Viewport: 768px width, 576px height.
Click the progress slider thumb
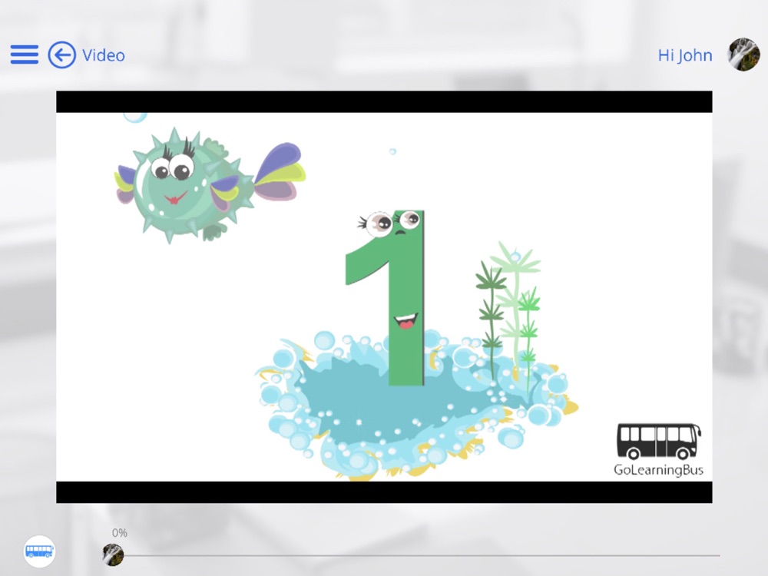[113, 555]
